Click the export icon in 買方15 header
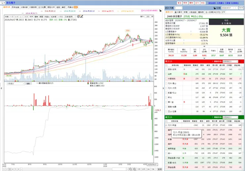 [x=240, y=62]
